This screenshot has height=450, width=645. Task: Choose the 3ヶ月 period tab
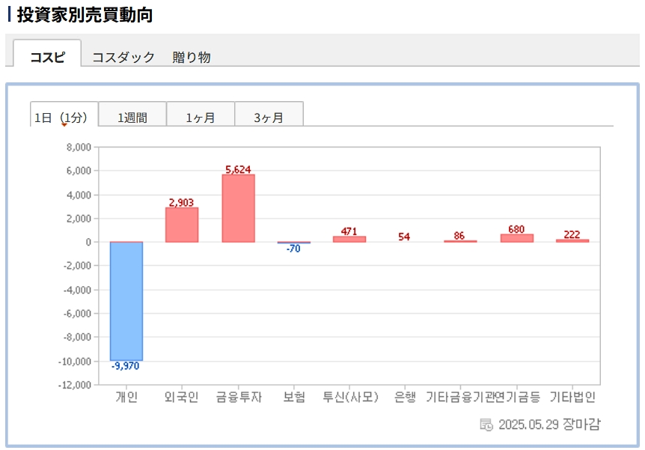[x=269, y=117]
